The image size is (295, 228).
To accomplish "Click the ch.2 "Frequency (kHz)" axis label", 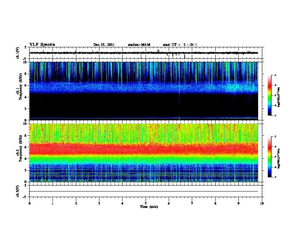I will [x=20, y=148].
